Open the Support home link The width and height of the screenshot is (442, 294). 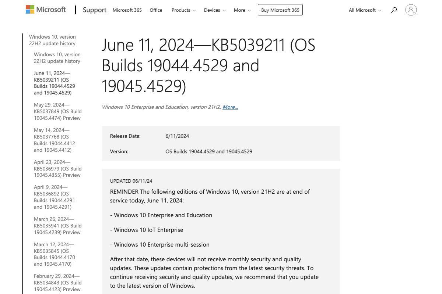95,10
